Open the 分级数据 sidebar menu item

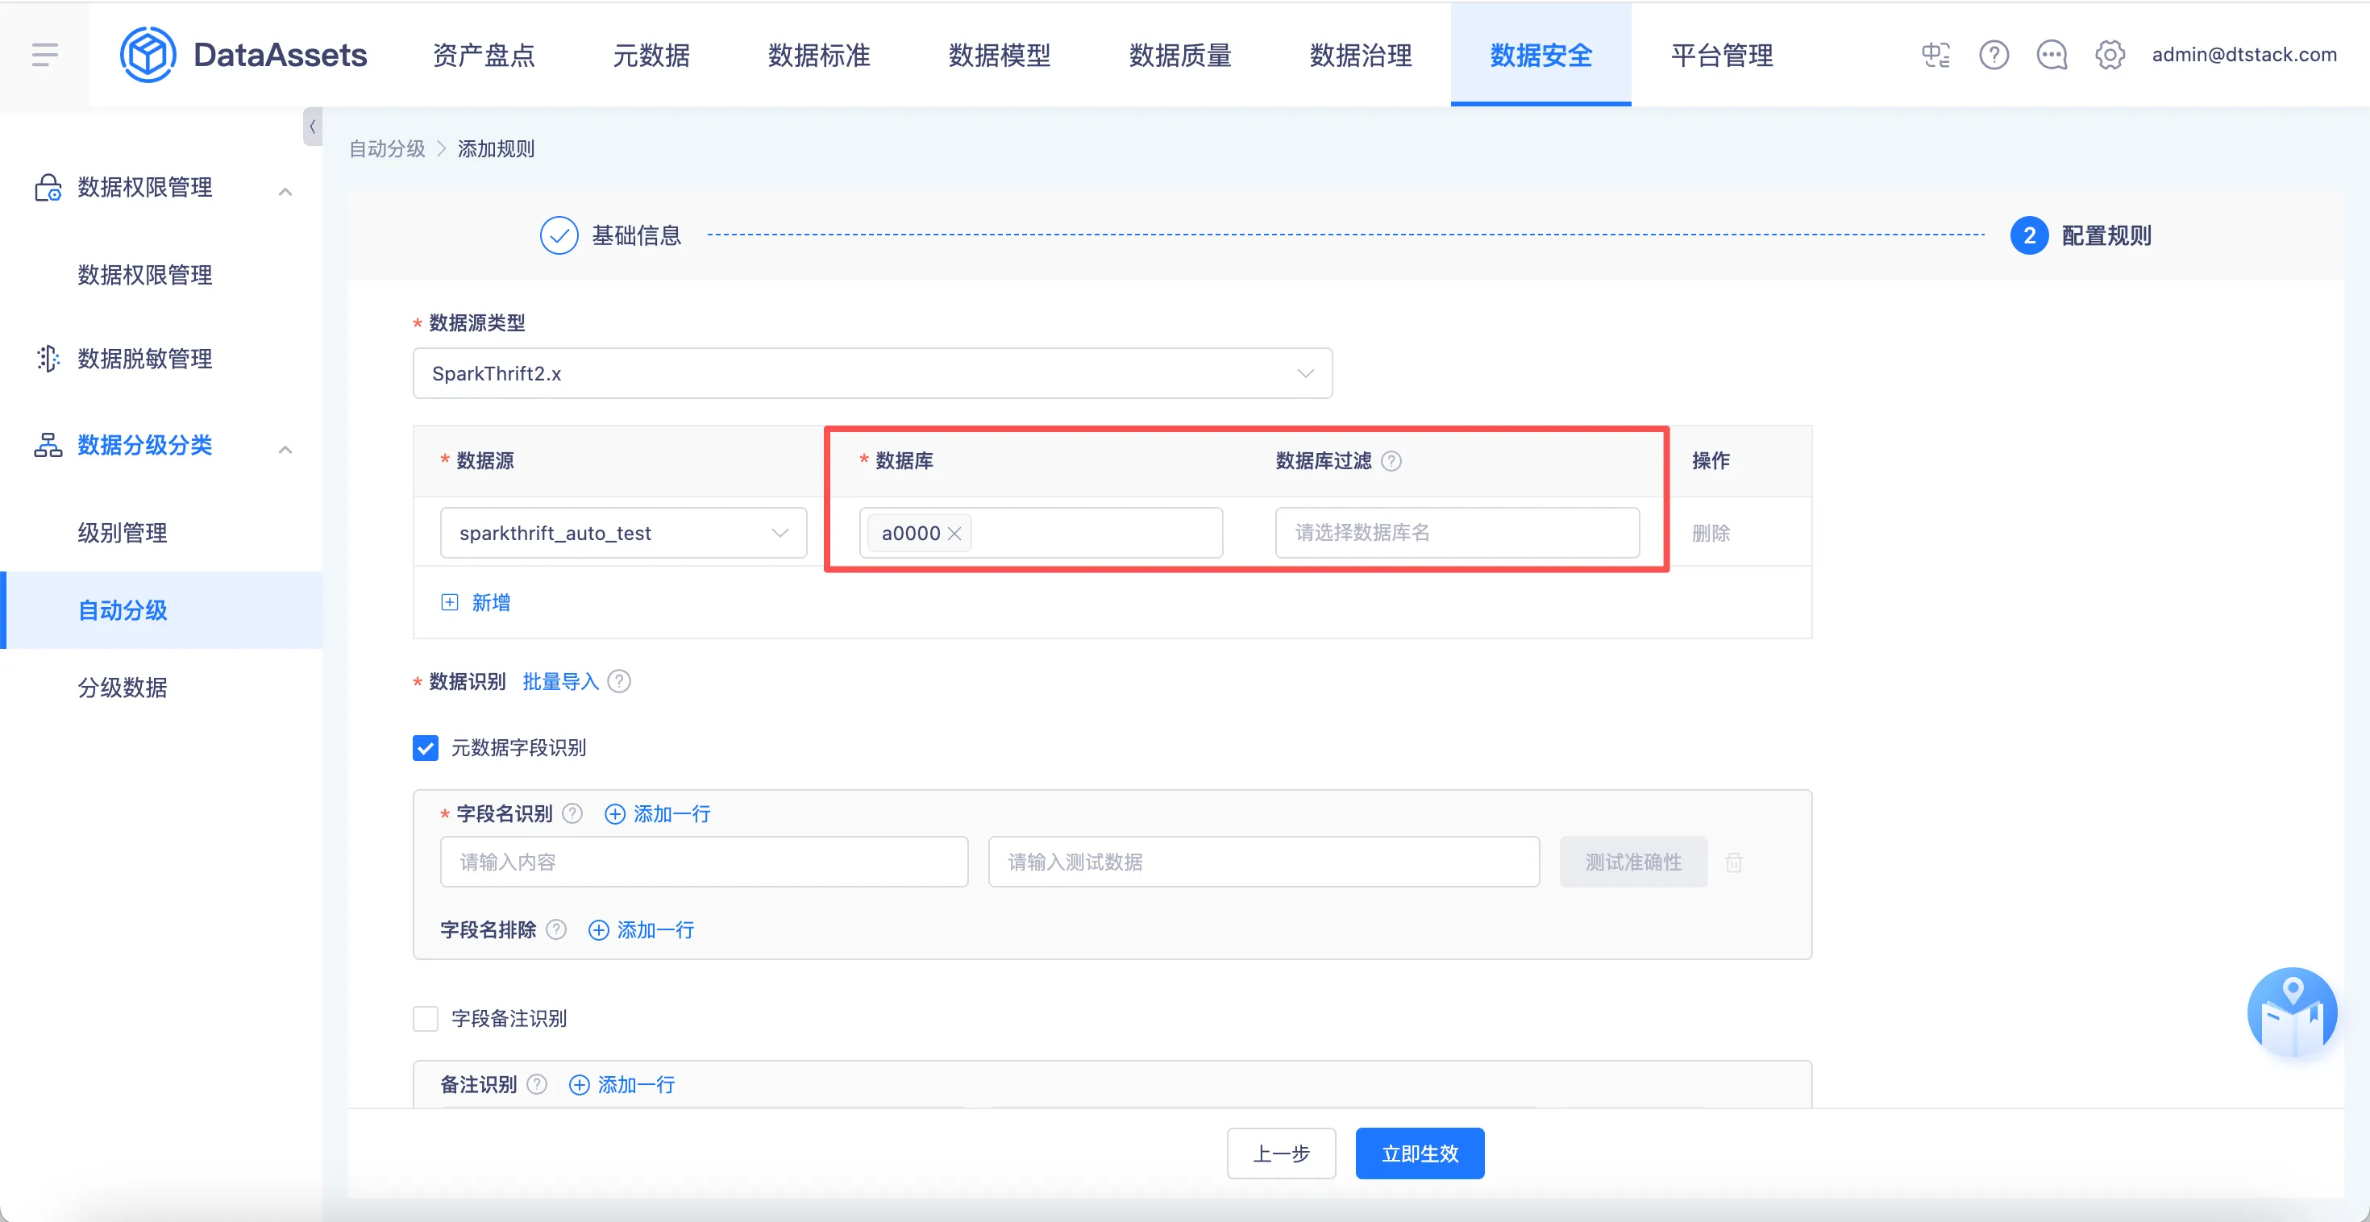click(123, 688)
